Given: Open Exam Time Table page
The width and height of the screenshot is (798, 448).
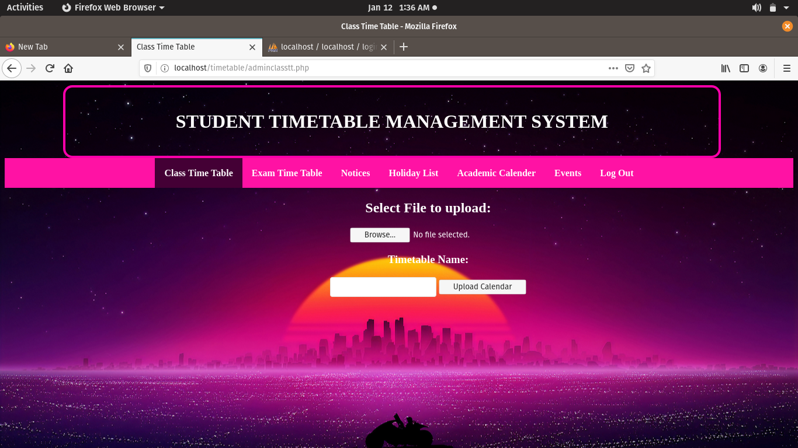Looking at the screenshot, I should [287, 173].
